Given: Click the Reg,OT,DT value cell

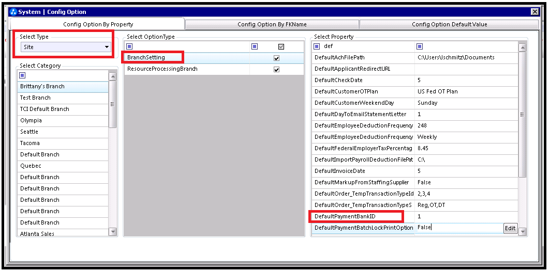Looking at the screenshot, I should point(467,205).
